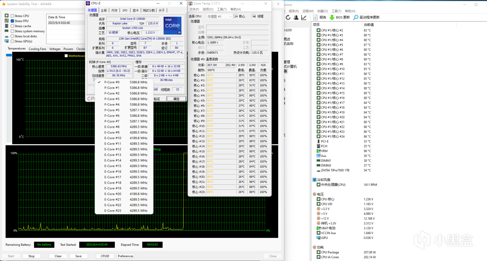
Task: Open the CPU selection dropdown in Core Temp
Action: 219,17
